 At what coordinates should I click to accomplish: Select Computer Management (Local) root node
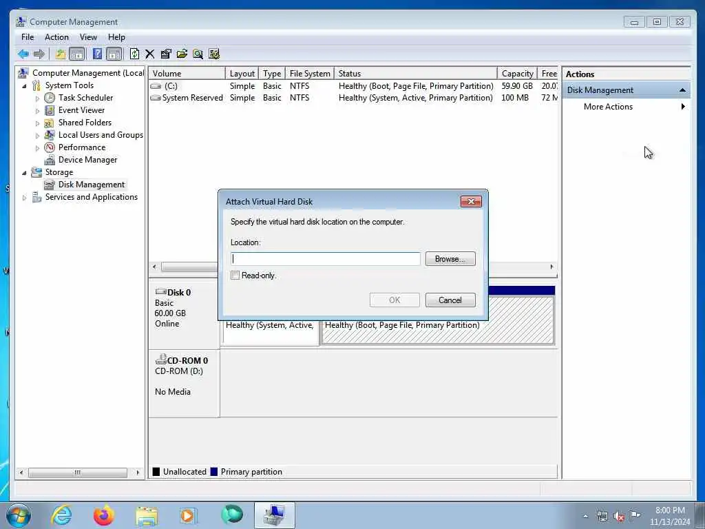(x=88, y=73)
